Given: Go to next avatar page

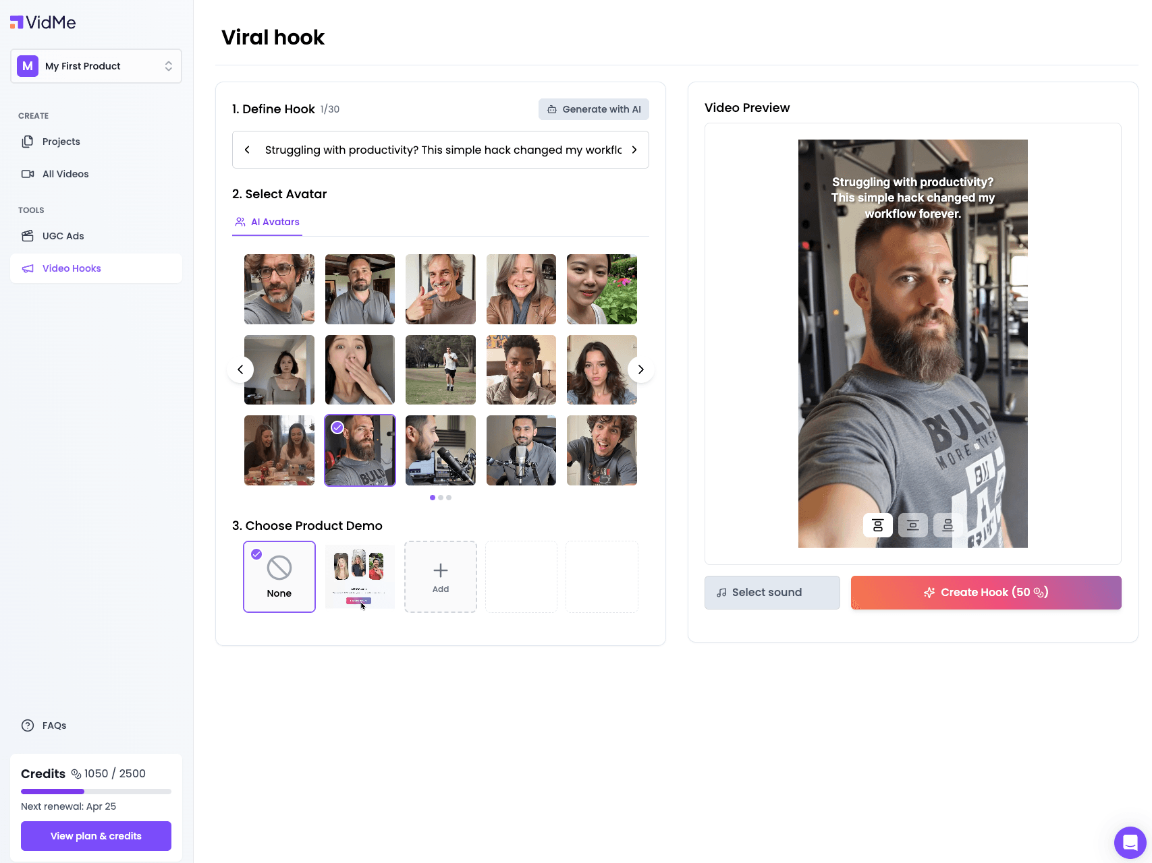Looking at the screenshot, I should (640, 369).
